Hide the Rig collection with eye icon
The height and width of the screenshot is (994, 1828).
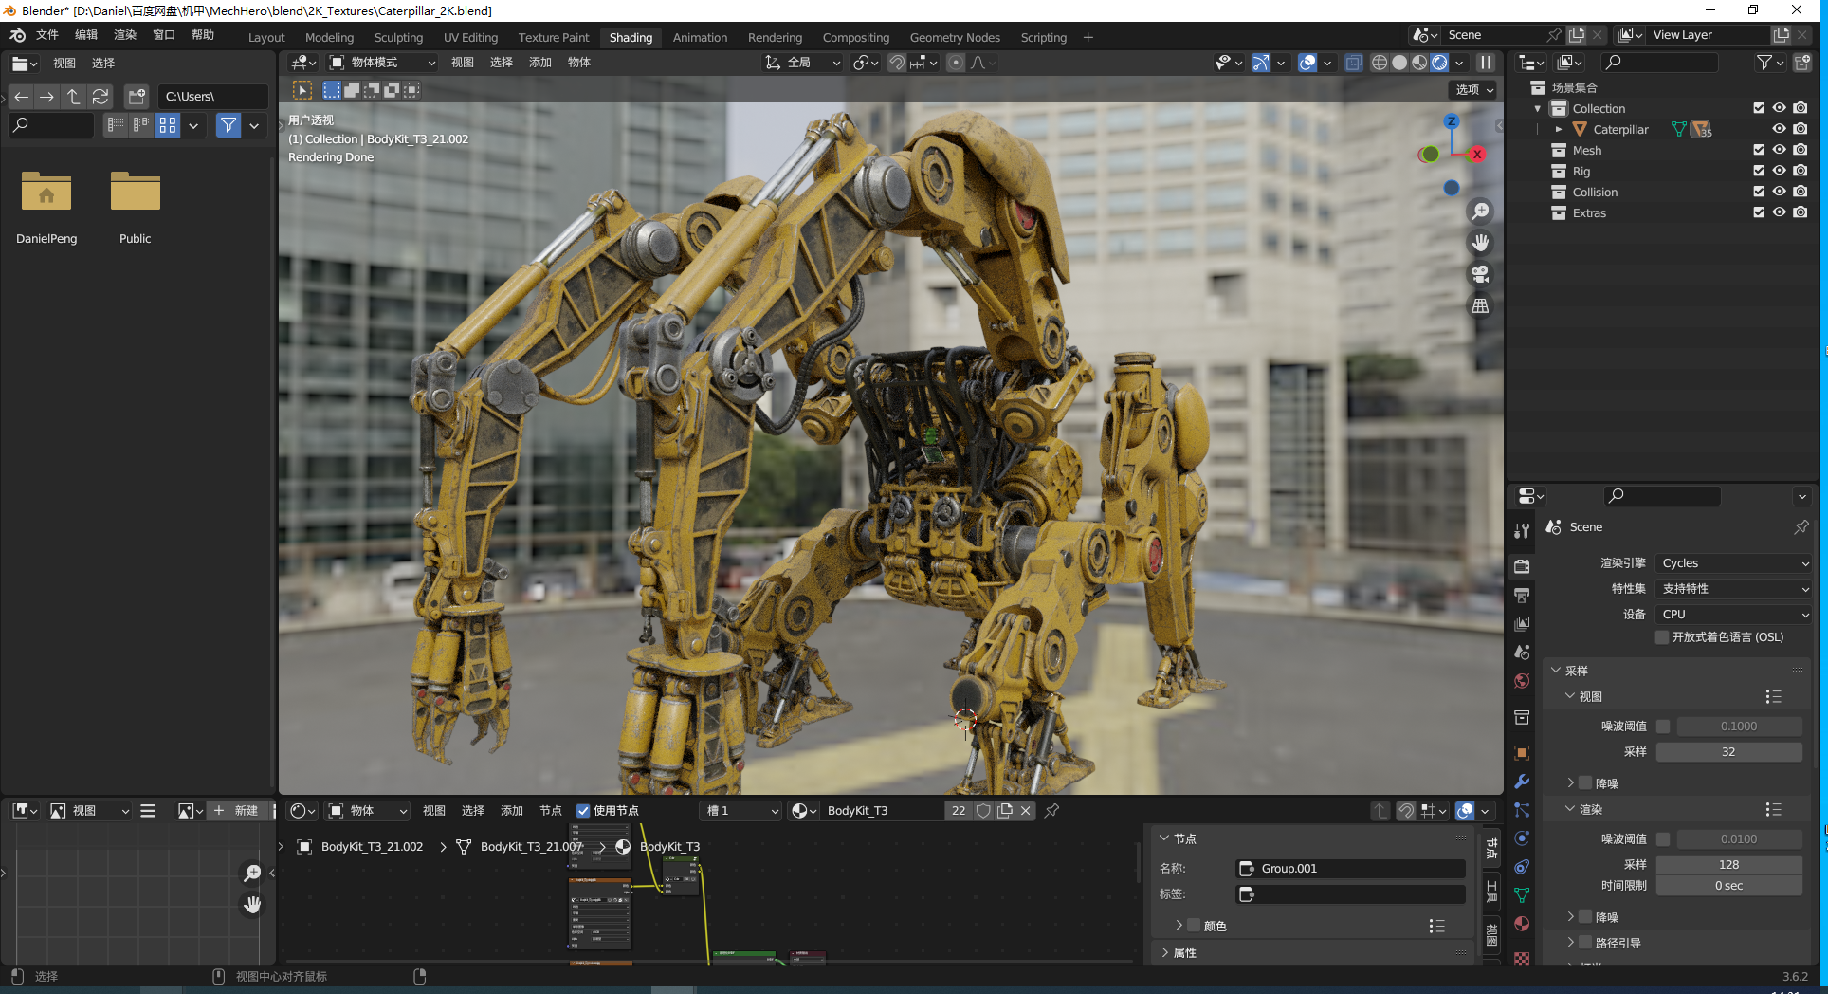(1779, 171)
